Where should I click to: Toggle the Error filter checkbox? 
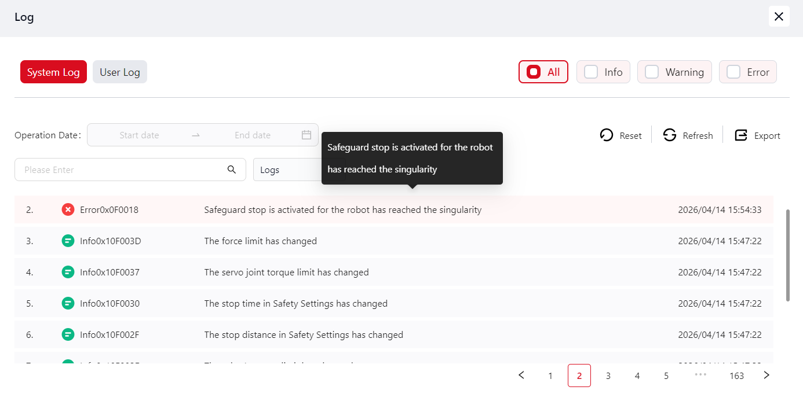(x=733, y=72)
